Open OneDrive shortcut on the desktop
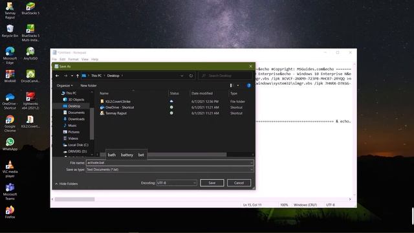This screenshot has height=233, width=414. pyautogui.click(x=10, y=101)
